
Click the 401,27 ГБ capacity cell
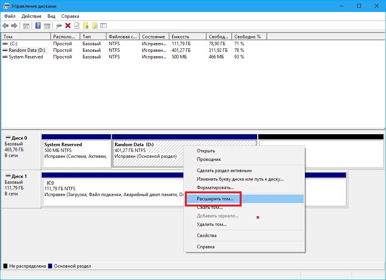[181, 50]
